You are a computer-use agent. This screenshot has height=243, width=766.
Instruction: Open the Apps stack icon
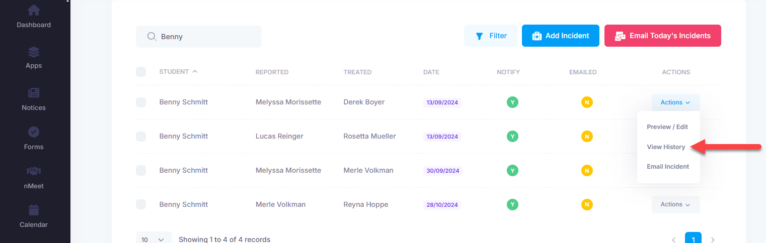click(x=34, y=52)
